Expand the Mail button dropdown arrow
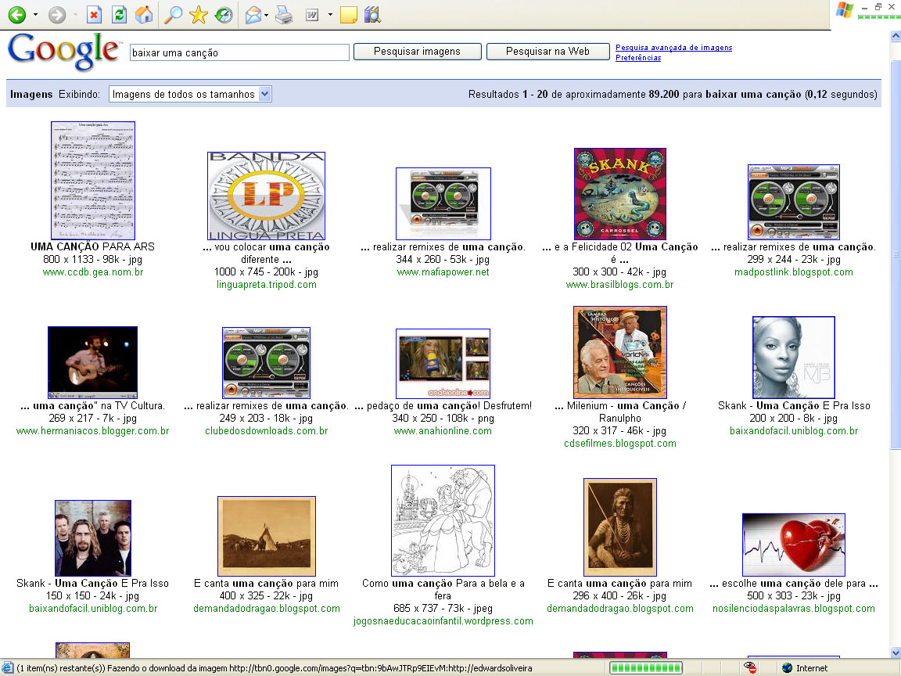Image resolution: width=901 pixels, height=676 pixels. [267, 14]
